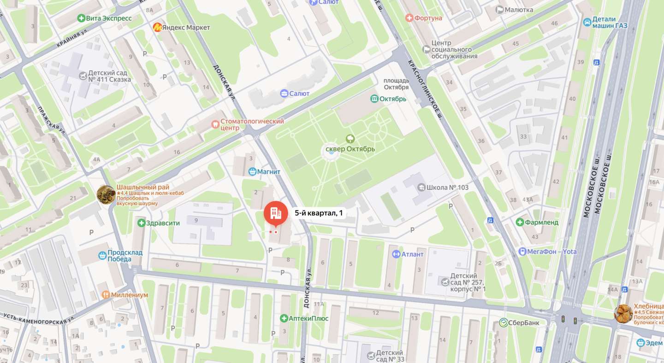Click the Вита Экспресс pharmacy icon

pos(82,18)
